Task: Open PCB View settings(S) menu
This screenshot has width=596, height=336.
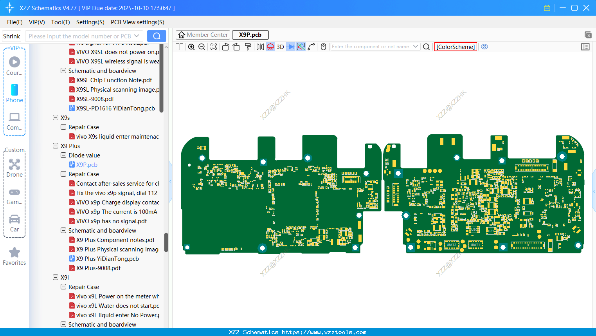Action: pos(137,22)
